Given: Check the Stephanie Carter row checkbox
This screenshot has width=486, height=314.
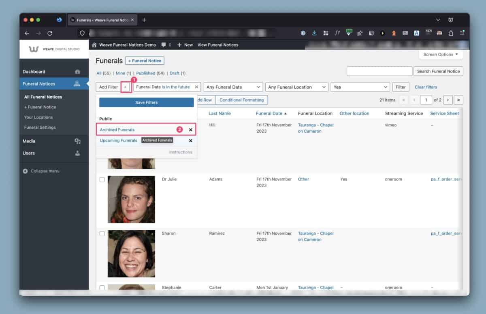Looking at the screenshot, I should click(x=102, y=288).
